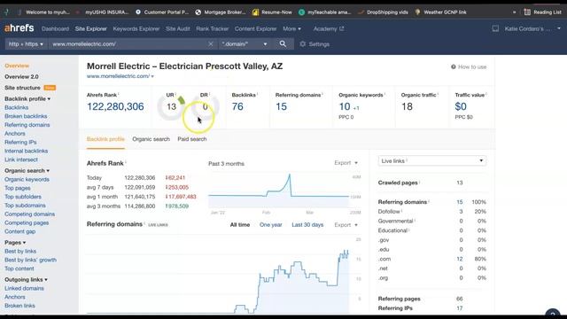The width and height of the screenshot is (567, 319).
Task: Select Last 30 days range
Action: [x=307, y=224]
